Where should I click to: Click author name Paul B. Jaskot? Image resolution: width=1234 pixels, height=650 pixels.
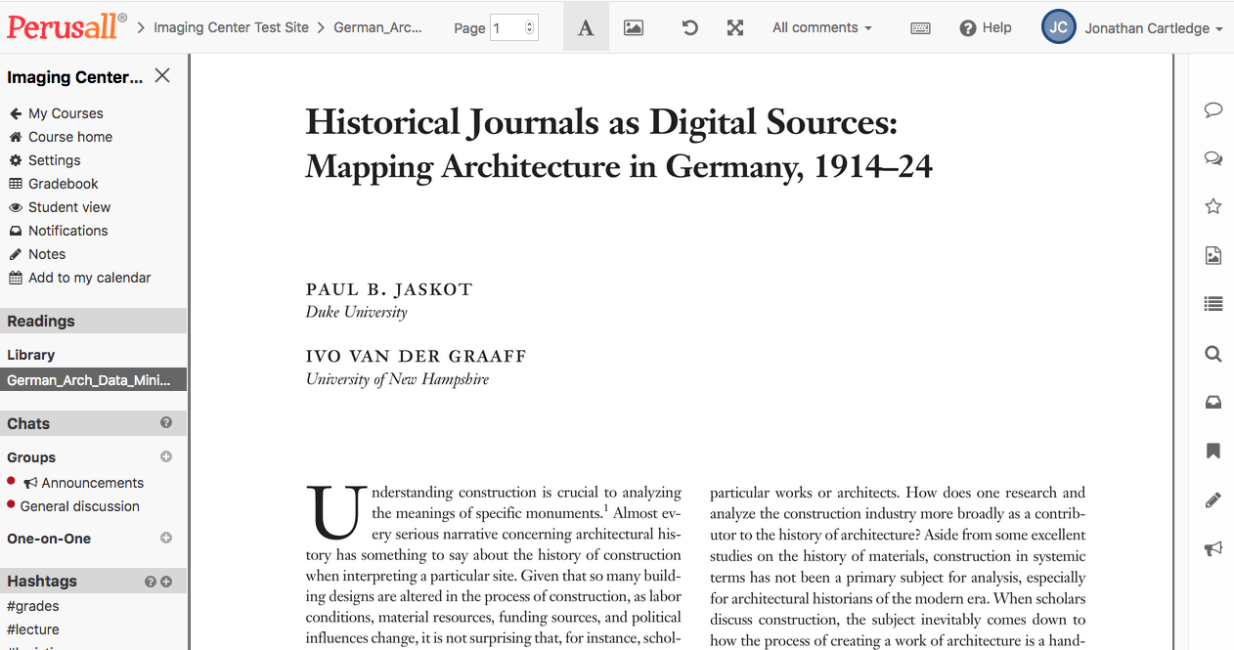pos(389,289)
